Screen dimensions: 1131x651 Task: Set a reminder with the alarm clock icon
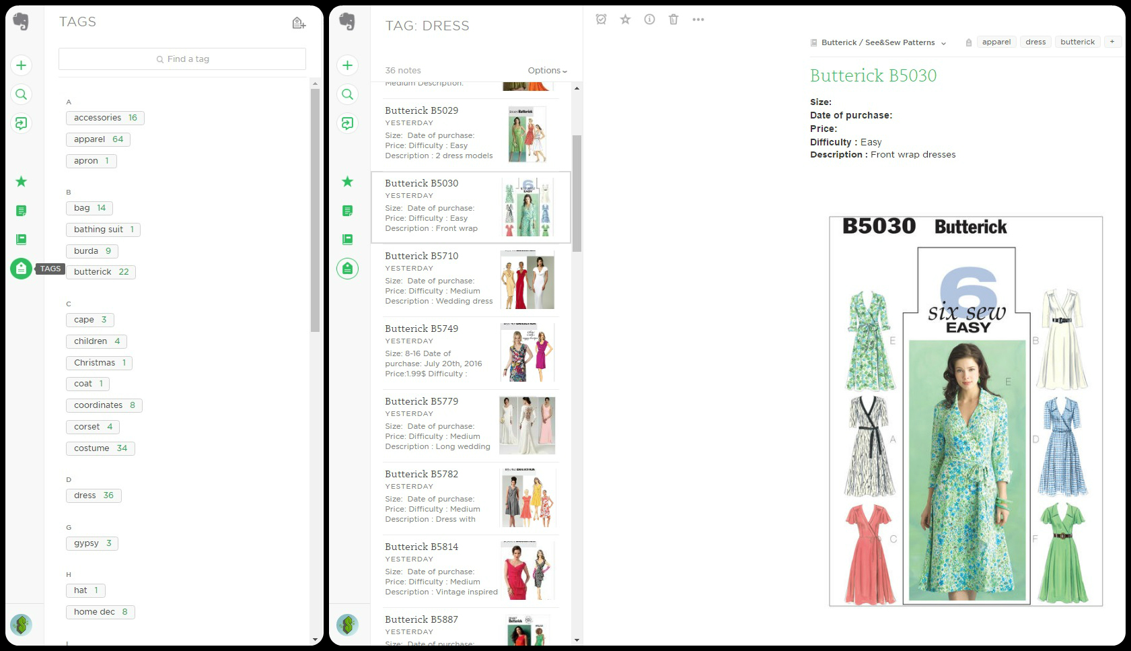(x=601, y=20)
